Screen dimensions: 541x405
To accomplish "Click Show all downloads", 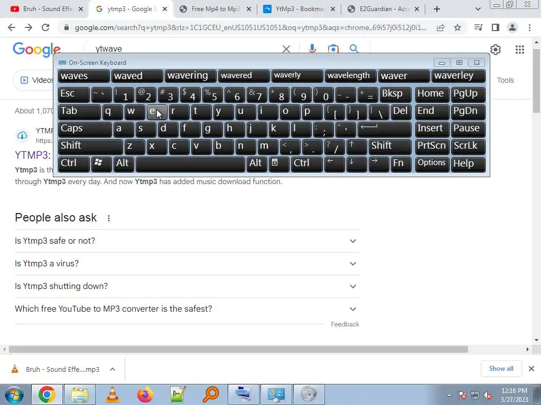I will [x=501, y=369].
